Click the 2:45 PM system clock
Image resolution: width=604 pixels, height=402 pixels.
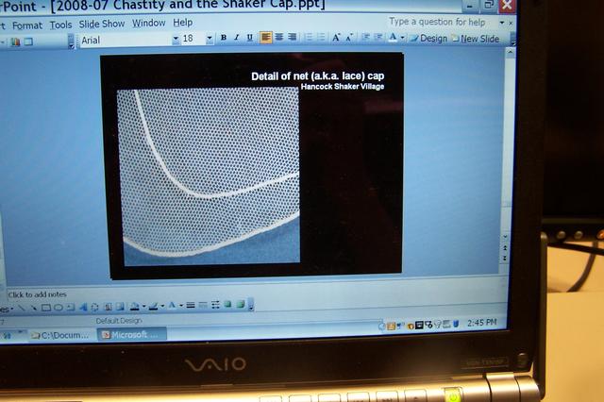481,323
